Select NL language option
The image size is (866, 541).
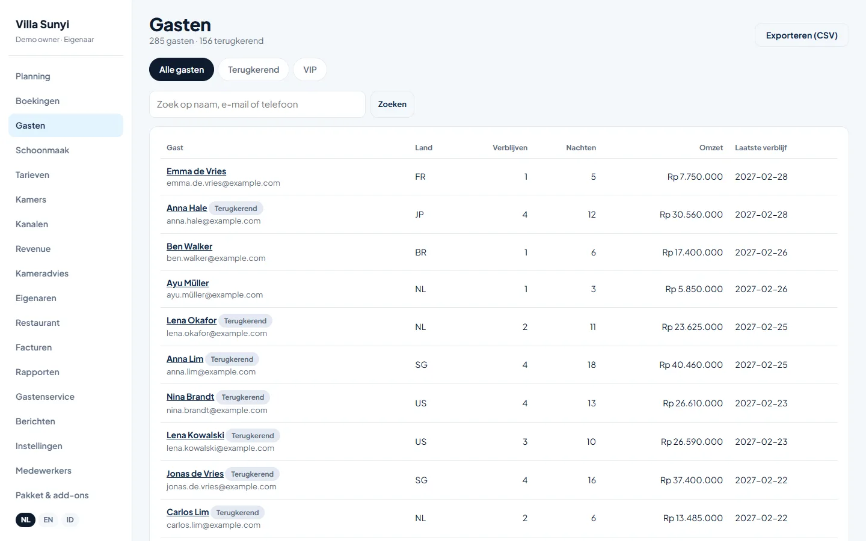point(25,520)
